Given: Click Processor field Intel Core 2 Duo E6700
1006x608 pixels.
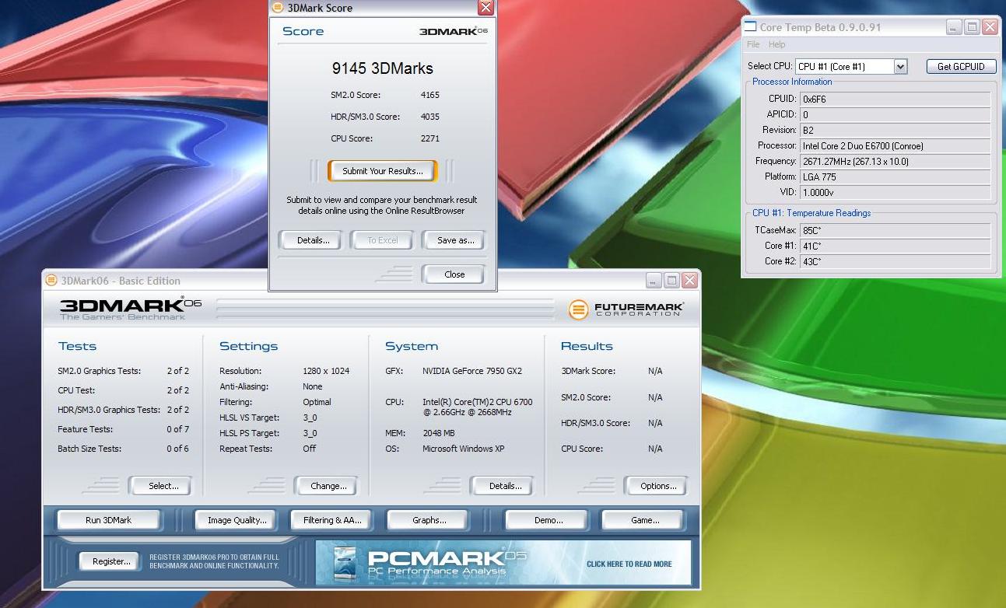Looking at the screenshot, I should 895,145.
